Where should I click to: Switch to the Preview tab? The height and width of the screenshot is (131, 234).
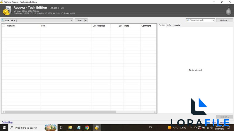pos(162,25)
